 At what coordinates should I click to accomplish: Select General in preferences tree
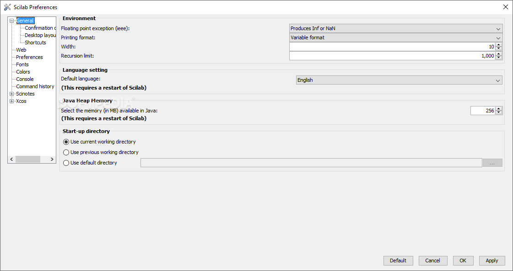25,21
